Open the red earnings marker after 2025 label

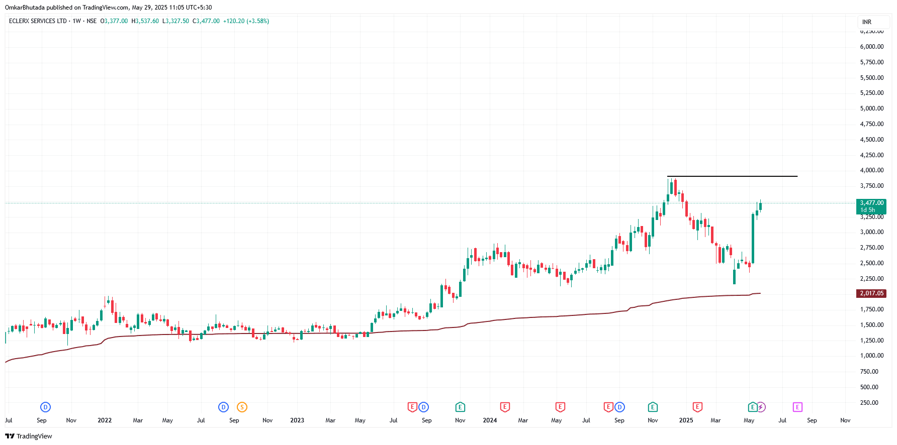tap(697, 407)
